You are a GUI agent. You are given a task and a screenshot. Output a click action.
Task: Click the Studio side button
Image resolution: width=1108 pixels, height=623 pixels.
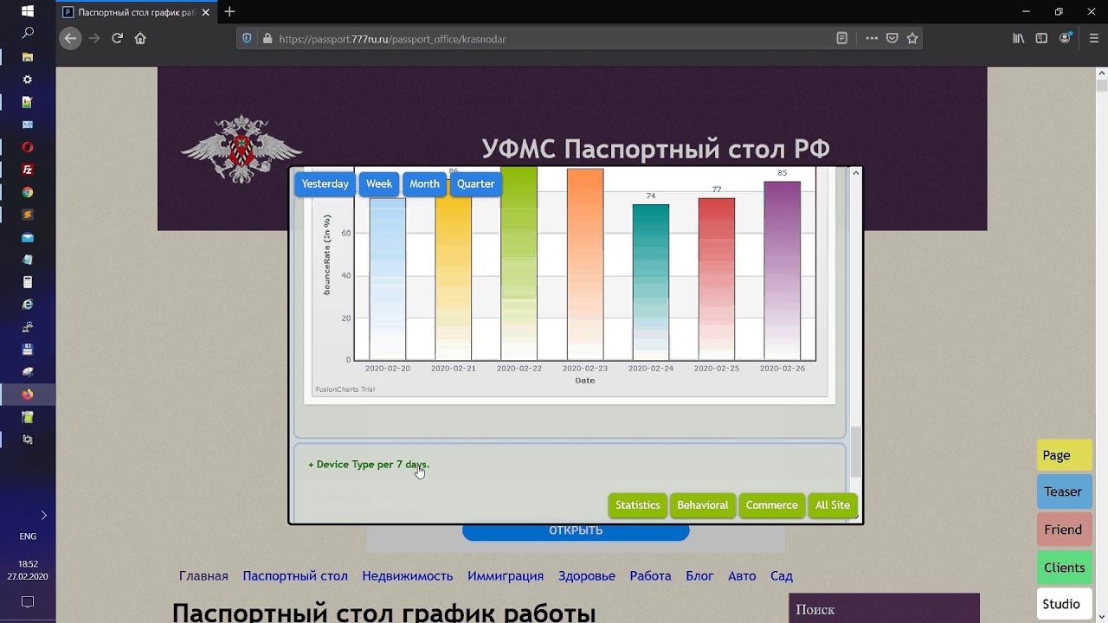[1065, 604]
